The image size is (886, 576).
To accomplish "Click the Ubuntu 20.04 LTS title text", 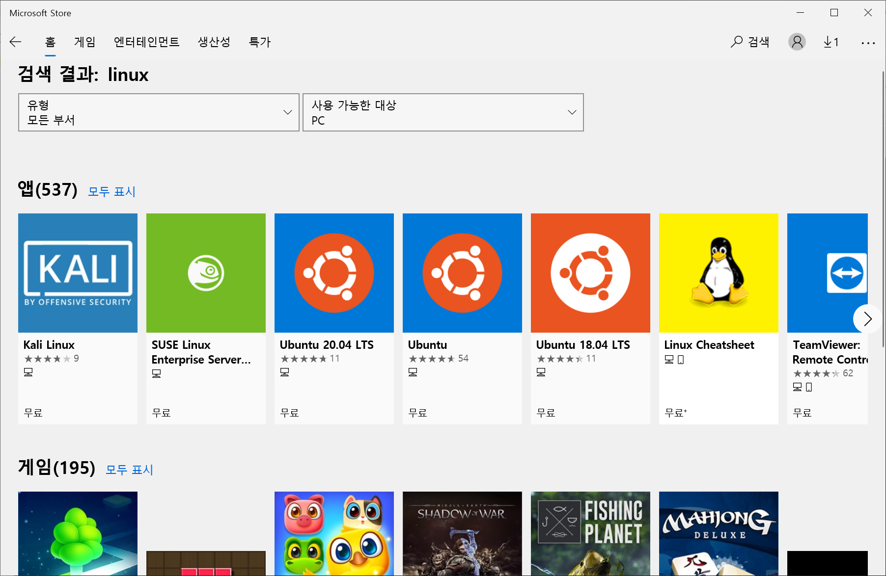I will (327, 345).
